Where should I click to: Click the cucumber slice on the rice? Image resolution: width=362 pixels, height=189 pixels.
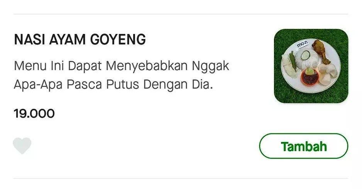pyautogui.click(x=305, y=55)
